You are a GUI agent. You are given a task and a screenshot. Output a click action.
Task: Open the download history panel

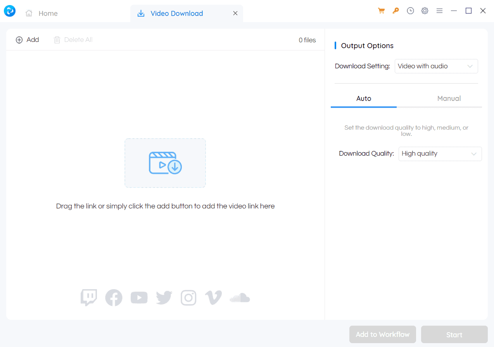coord(410,10)
